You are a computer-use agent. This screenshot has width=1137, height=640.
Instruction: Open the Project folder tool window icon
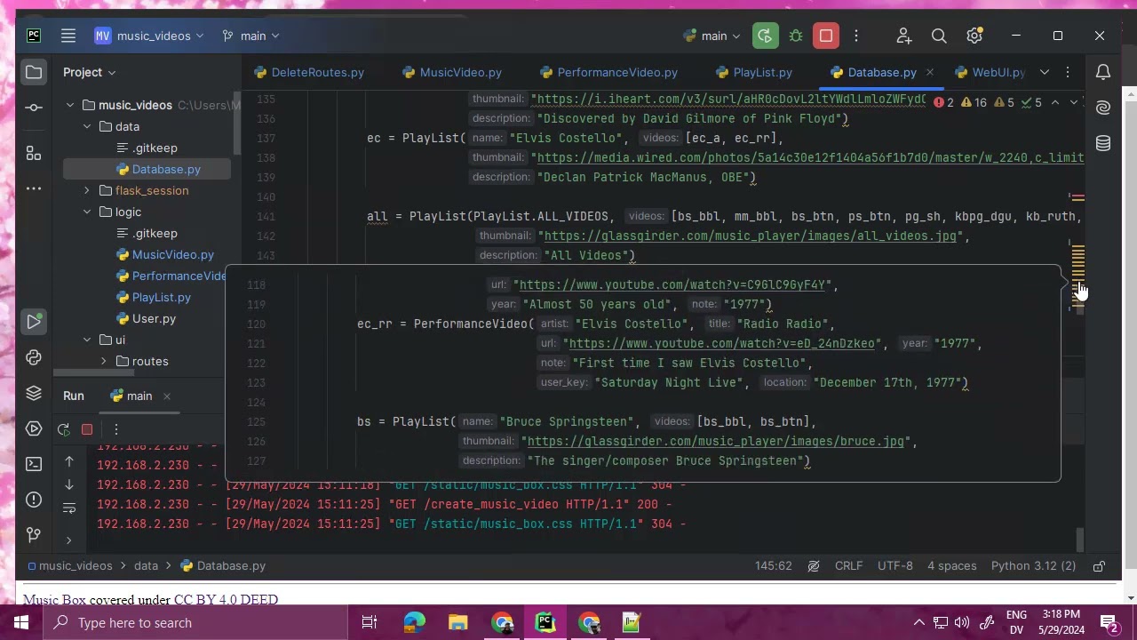point(34,72)
